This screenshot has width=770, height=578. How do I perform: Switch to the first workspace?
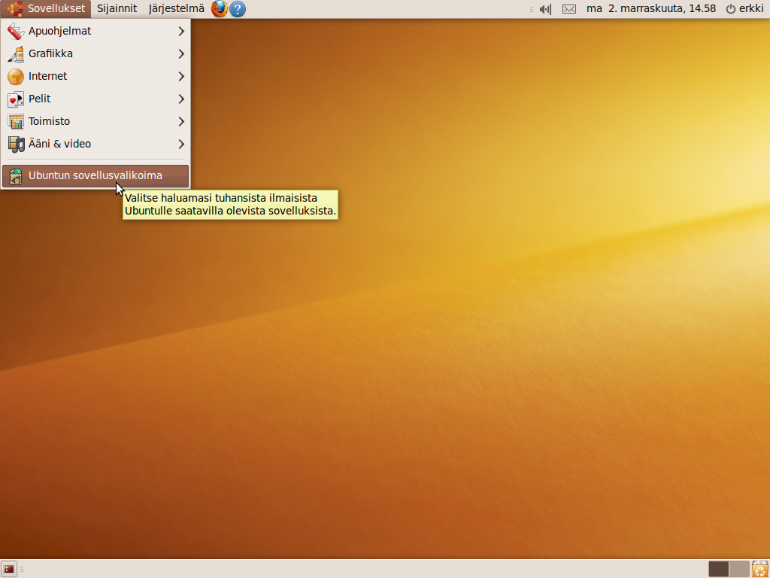[718, 569]
